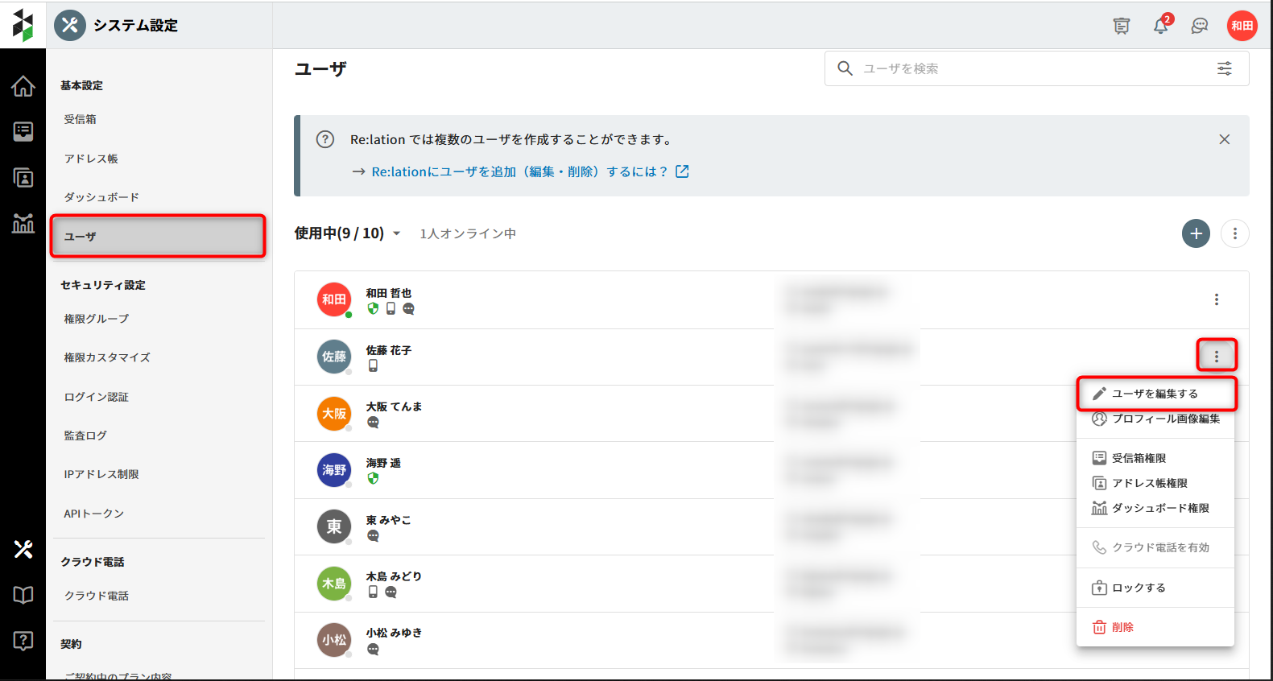
Task: Select ユーザを編集する from the context menu
Action: pyautogui.click(x=1155, y=394)
